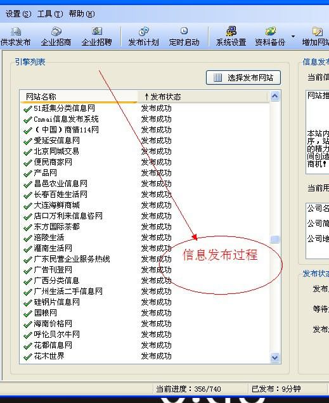Open the 工具(T) menu

pyautogui.click(x=50, y=13)
